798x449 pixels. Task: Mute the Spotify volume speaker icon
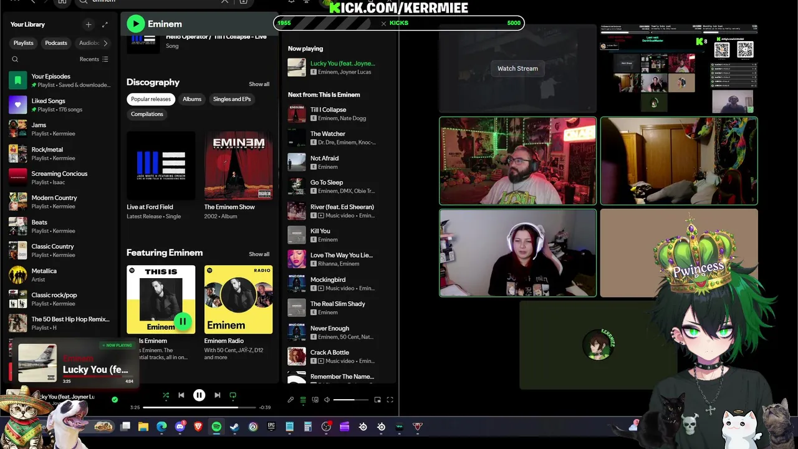tap(327, 400)
